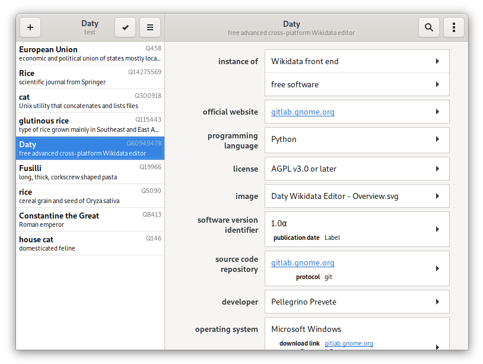Select the Rice journal entry Q14275569
The height and width of the screenshot is (364, 483).
point(90,77)
